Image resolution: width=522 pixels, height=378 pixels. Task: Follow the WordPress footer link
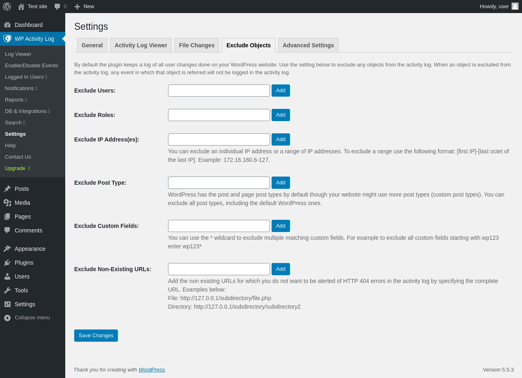(151, 370)
